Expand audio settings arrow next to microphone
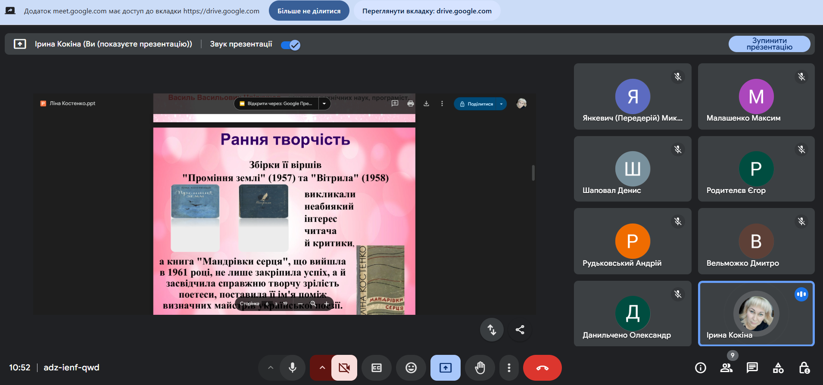The image size is (823, 385). pyautogui.click(x=271, y=368)
